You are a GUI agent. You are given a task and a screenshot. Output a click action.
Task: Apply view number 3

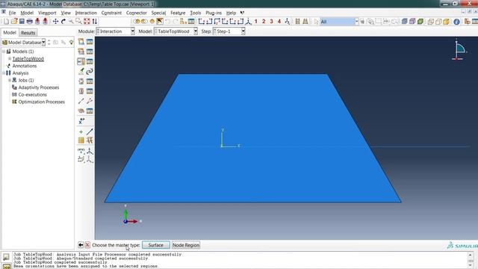[x=271, y=22]
